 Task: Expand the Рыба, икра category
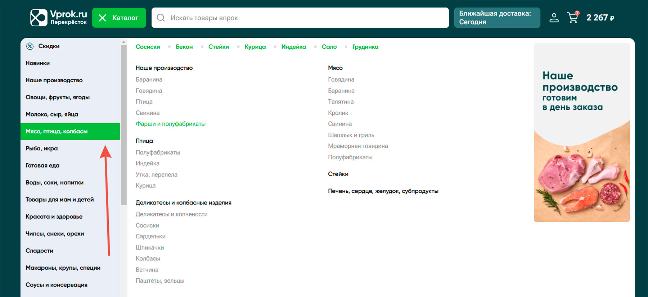click(42, 148)
